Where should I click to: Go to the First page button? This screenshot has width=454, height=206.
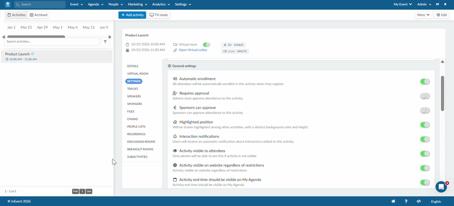75,191
